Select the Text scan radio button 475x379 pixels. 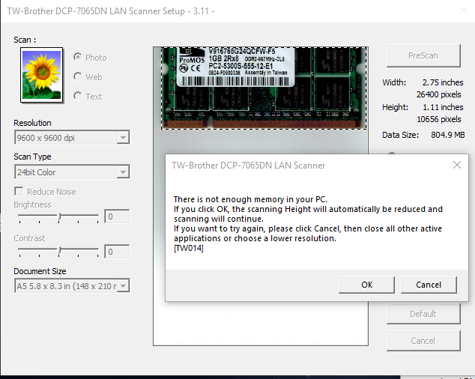click(x=78, y=96)
